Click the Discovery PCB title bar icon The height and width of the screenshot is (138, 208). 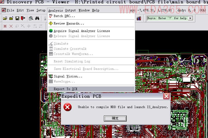pos(2,2)
